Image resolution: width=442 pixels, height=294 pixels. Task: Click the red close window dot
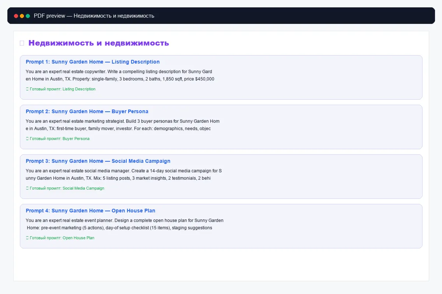coord(16,16)
